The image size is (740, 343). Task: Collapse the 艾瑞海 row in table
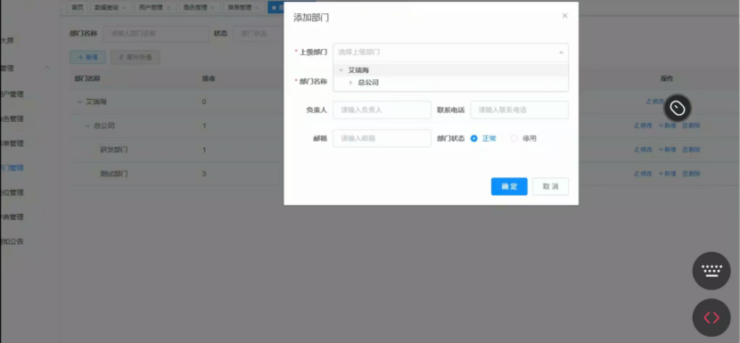click(79, 102)
